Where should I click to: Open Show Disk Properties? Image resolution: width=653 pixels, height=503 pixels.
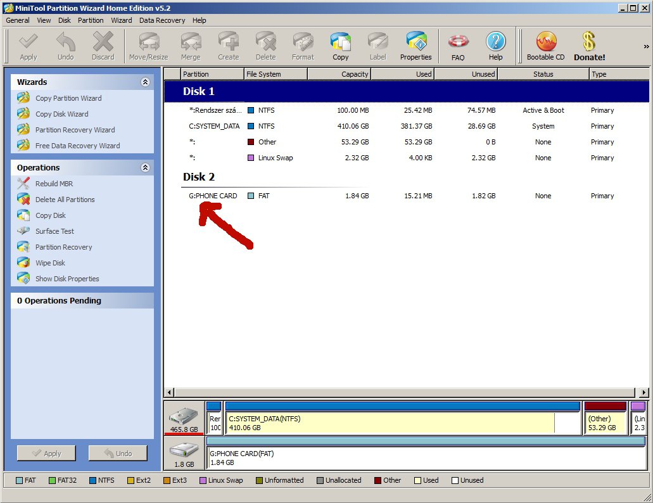67,279
